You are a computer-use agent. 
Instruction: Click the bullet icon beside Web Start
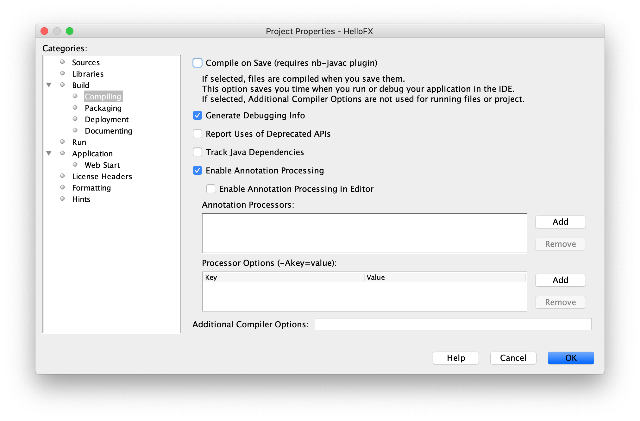[x=75, y=164]
